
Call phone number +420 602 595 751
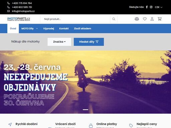pyautogui.click(x=22, y=7)
